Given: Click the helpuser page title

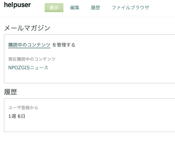Looking at the screenshot, I should 17,5.
